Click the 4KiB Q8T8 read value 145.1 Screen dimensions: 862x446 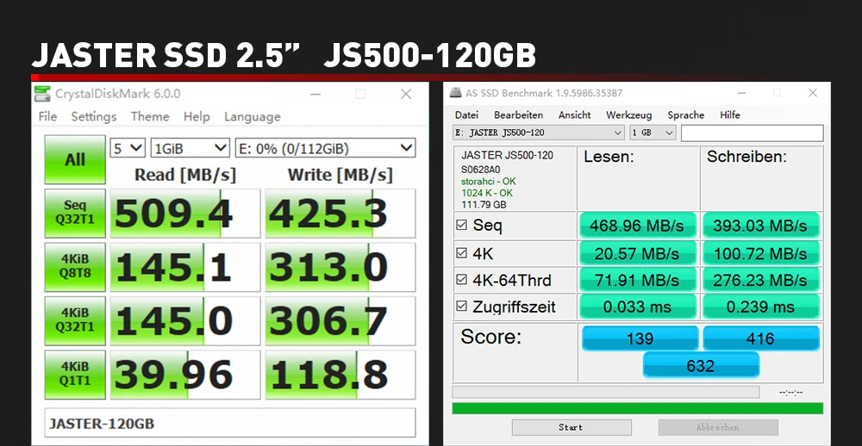click(185, 267)
